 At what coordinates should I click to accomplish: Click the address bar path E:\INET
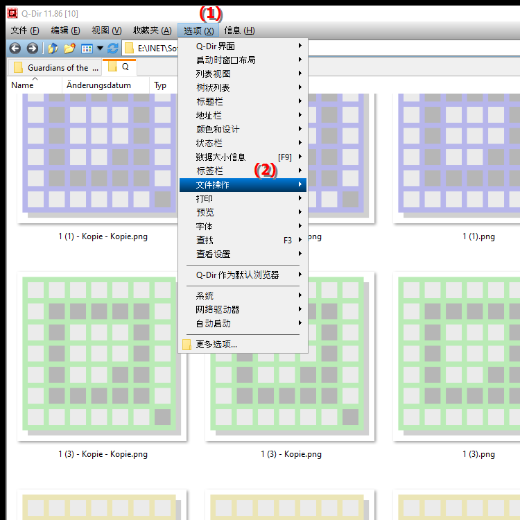(157, 49)
